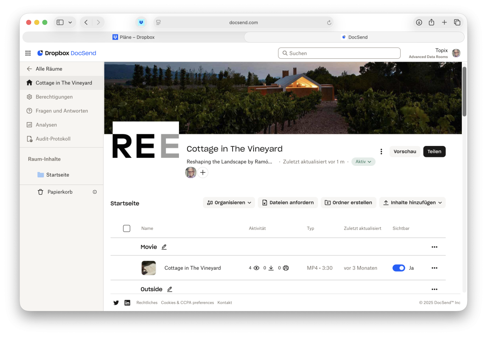
Task: Click the Dropbox DocSend logo
Action: click(x=67, y=53)
